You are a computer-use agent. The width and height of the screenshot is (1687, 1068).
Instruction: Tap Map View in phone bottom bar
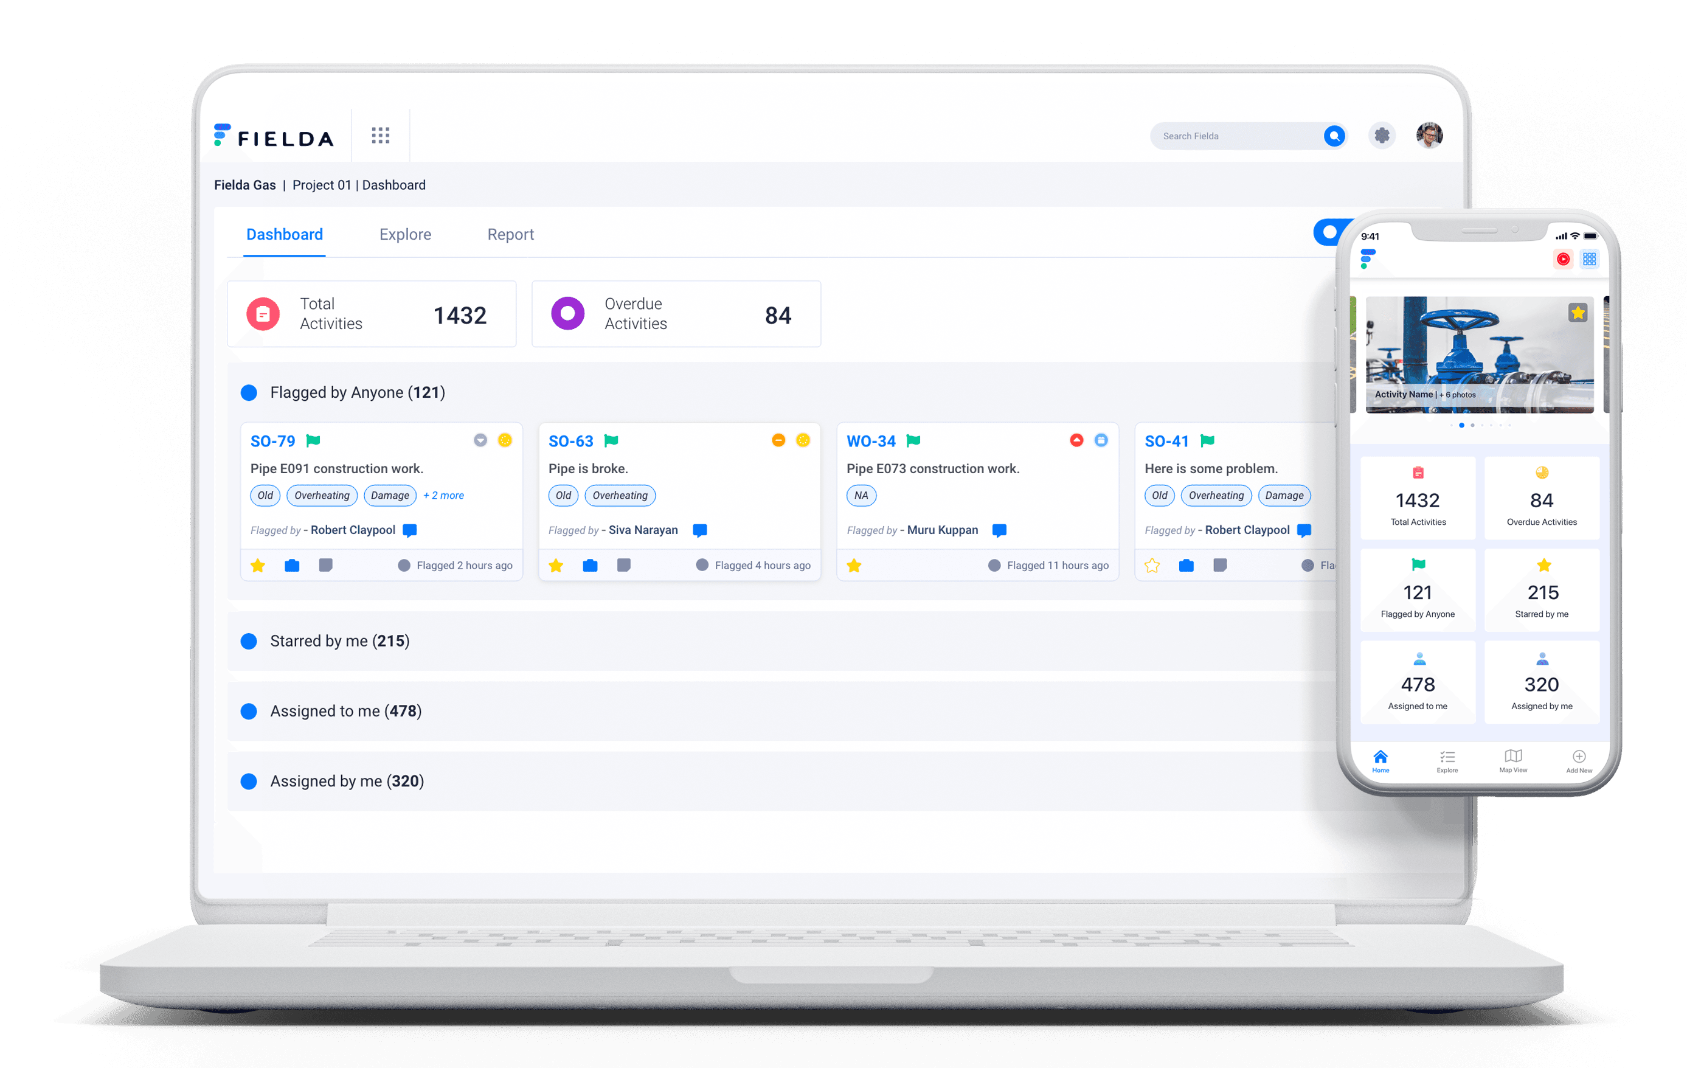coord(1513,760)
